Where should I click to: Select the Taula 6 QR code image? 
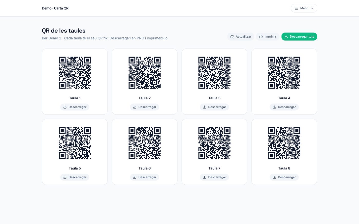(145, 143)
